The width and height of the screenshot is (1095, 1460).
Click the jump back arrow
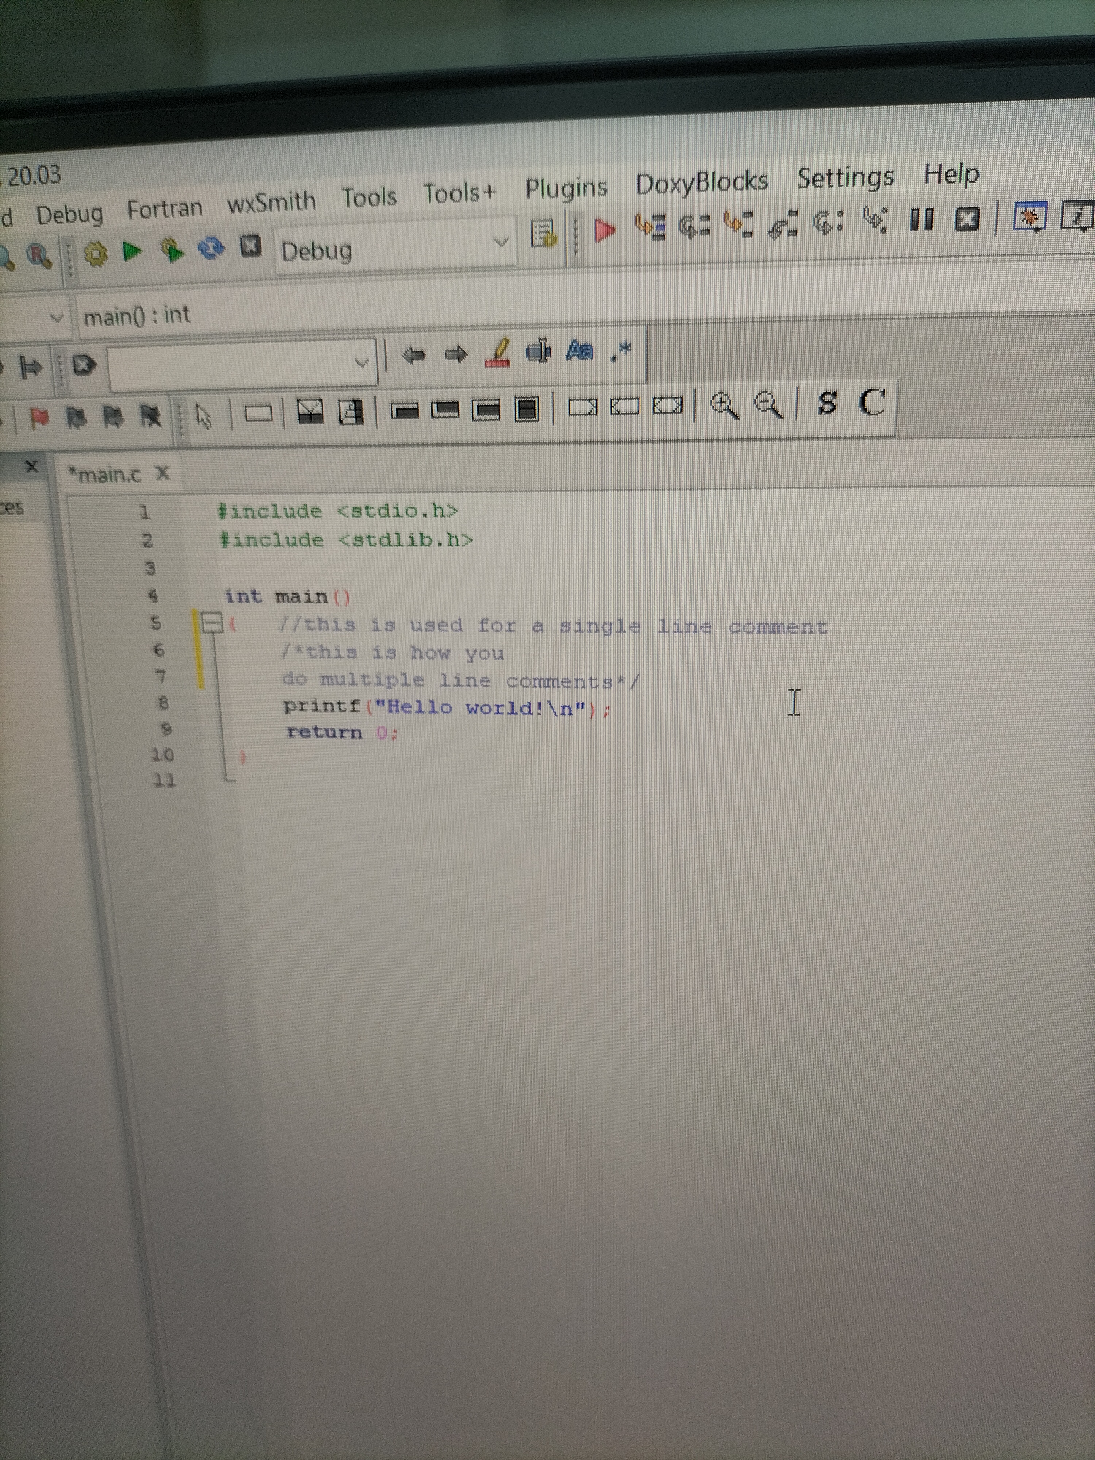click(414, 356)
